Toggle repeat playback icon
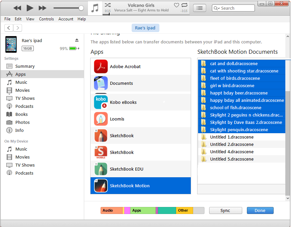Image resolution: width=291 pixels, height=227 pixels. [x=184, y=5]
